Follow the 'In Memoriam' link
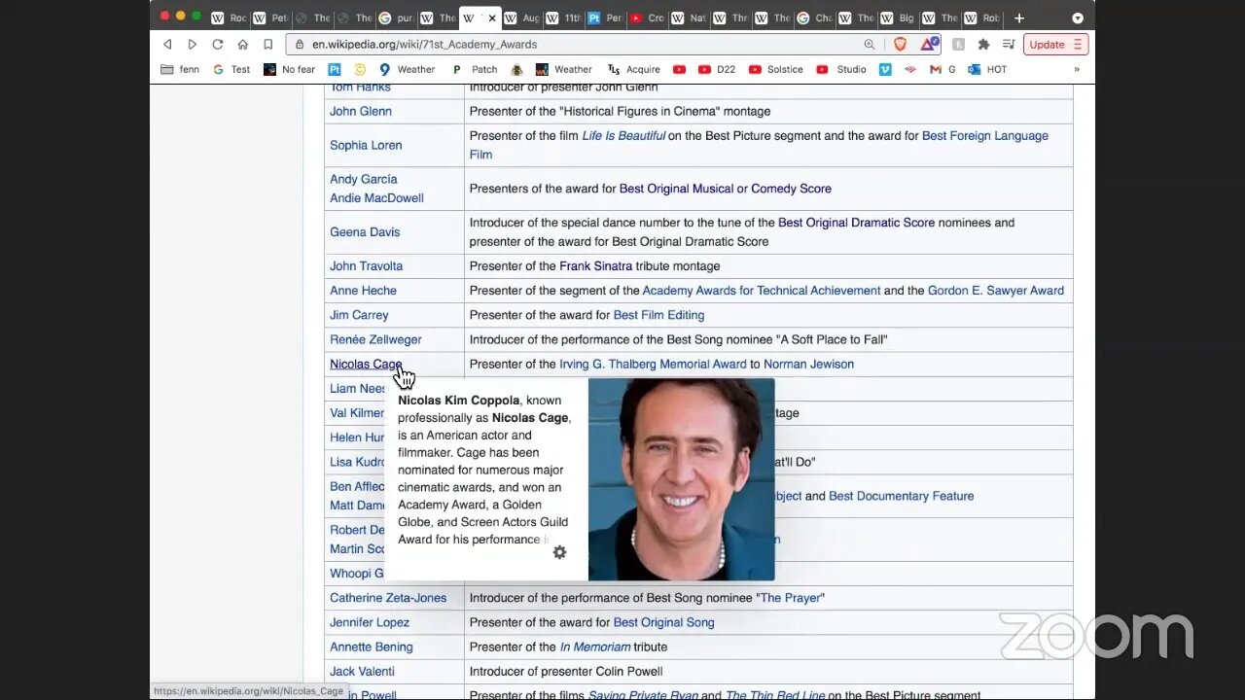 pyautogui.click(x=595, y=647)
